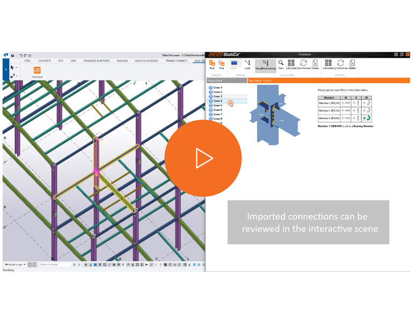Click Synchronize under Current item
The image size is (412, 321).
click(304, 64)
